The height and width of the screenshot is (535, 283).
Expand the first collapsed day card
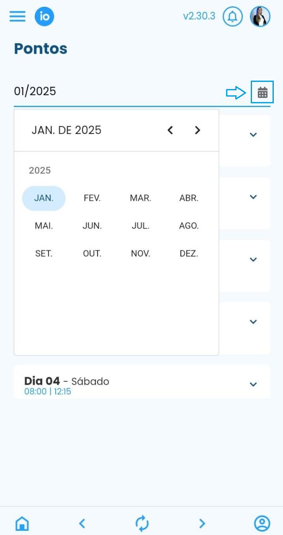click(x=253, y=134)
